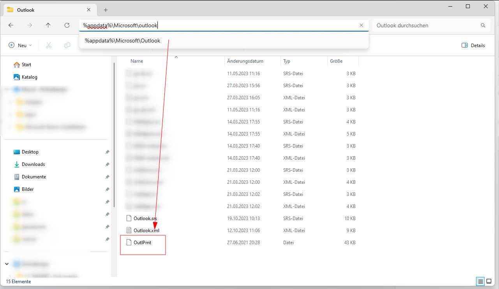Close the Outlook tab
The height and width of the screenshot is (289, 499).
(89, 10)
